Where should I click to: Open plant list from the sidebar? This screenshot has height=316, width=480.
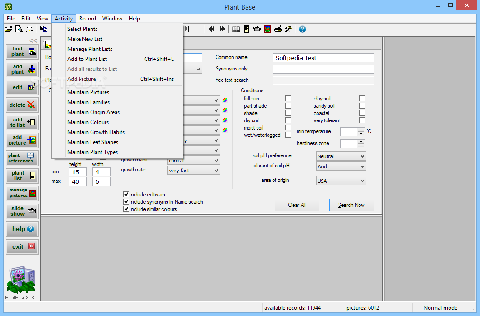pos(22,176)
